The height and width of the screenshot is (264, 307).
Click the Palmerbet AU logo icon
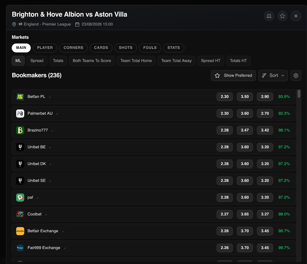click(20, 114)
